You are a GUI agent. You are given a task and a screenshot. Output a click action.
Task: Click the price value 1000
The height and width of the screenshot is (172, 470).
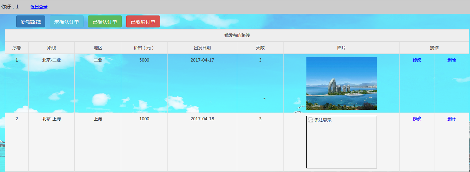tap(144, 119)
